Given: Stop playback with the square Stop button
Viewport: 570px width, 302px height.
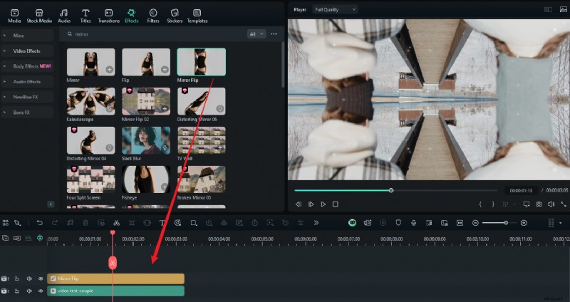Looking at the screenshot, I should coord(335,204).
